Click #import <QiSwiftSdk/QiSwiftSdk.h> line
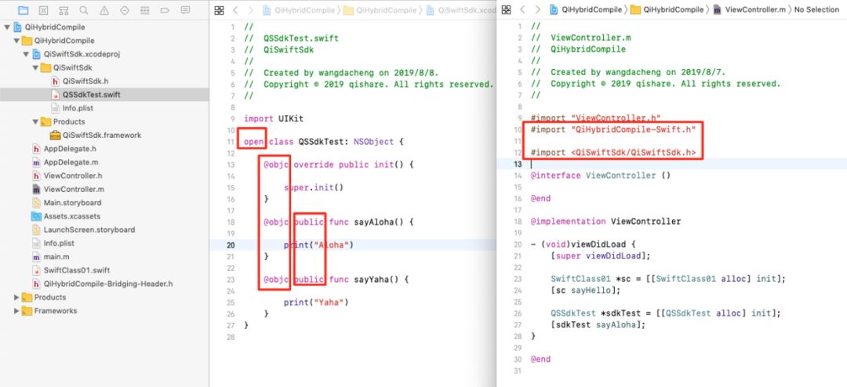 coord(613,153)
